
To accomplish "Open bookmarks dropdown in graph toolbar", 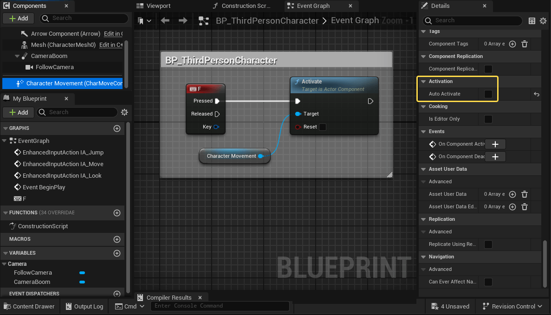I will tap(144, 21).
